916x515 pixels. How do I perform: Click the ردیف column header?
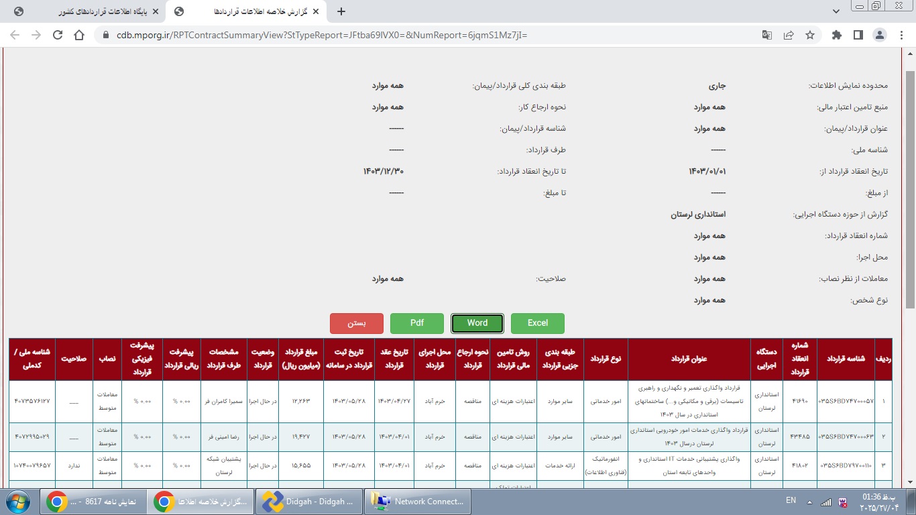[883, 359]
